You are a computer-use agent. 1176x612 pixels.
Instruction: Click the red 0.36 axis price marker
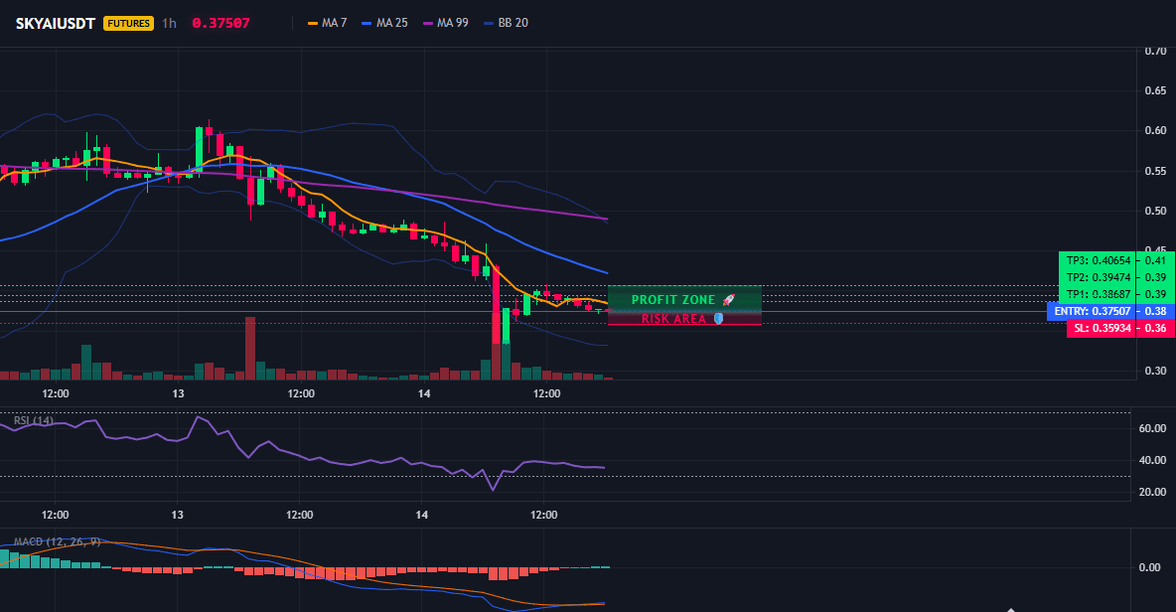tap(1156, 328)
